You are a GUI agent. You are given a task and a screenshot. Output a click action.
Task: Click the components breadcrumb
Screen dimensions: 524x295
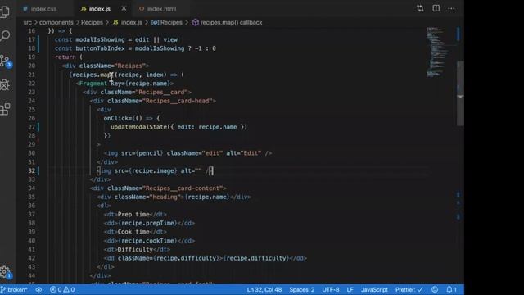point(56,22)
